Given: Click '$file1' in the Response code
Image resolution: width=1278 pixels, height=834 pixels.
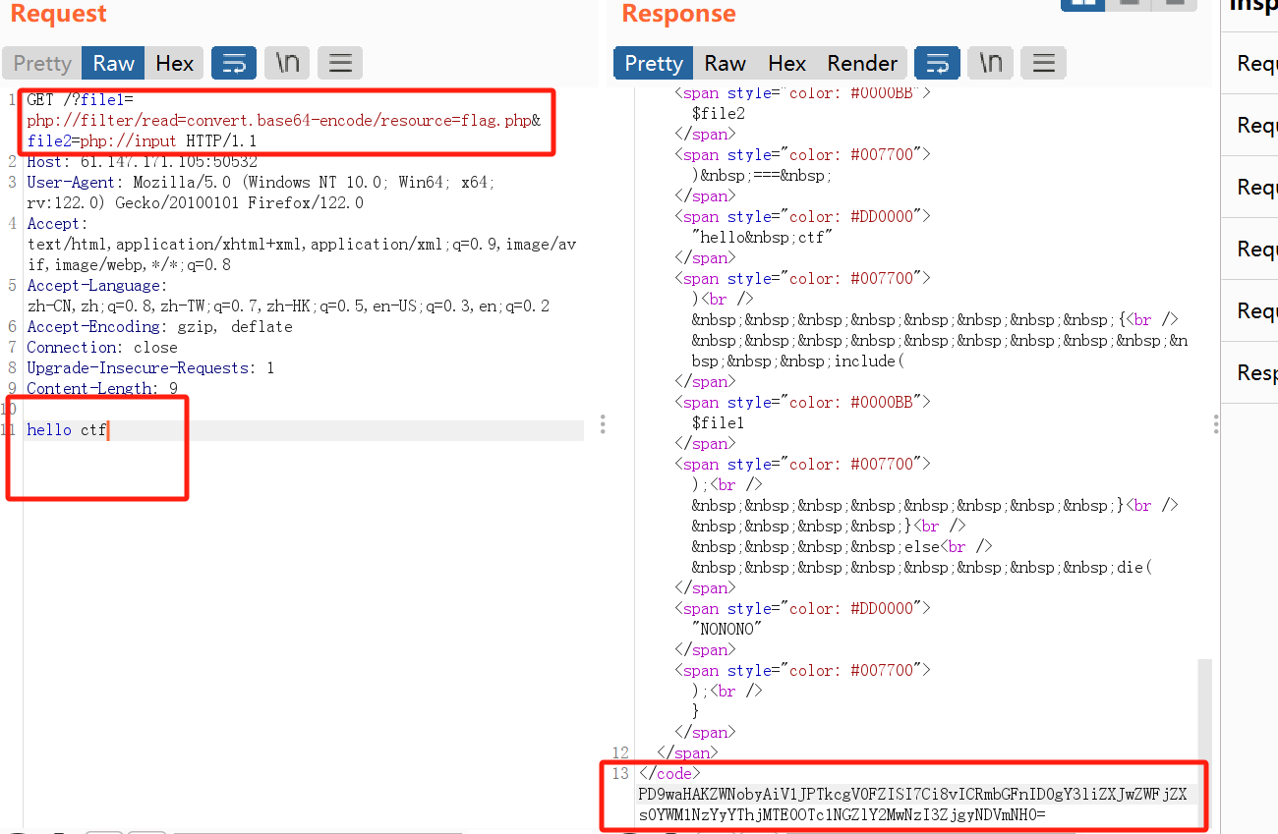Looking at the screenshot, I should point(719,422).
